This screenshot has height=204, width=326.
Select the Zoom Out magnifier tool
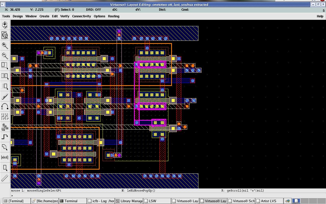(x=5, y=56)
